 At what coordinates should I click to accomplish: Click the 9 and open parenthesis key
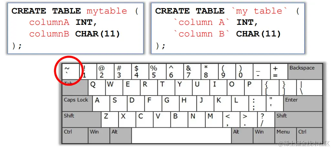pos(227,71)
